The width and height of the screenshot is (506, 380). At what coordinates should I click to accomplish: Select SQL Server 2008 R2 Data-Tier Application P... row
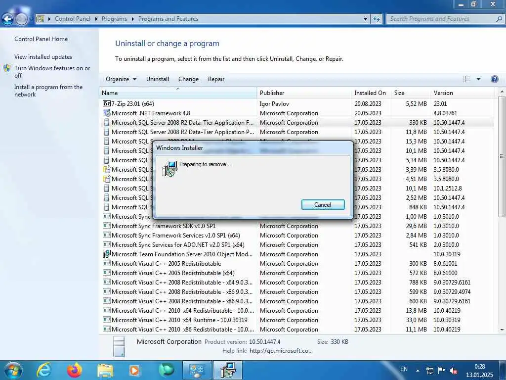[x=296, y=132]
